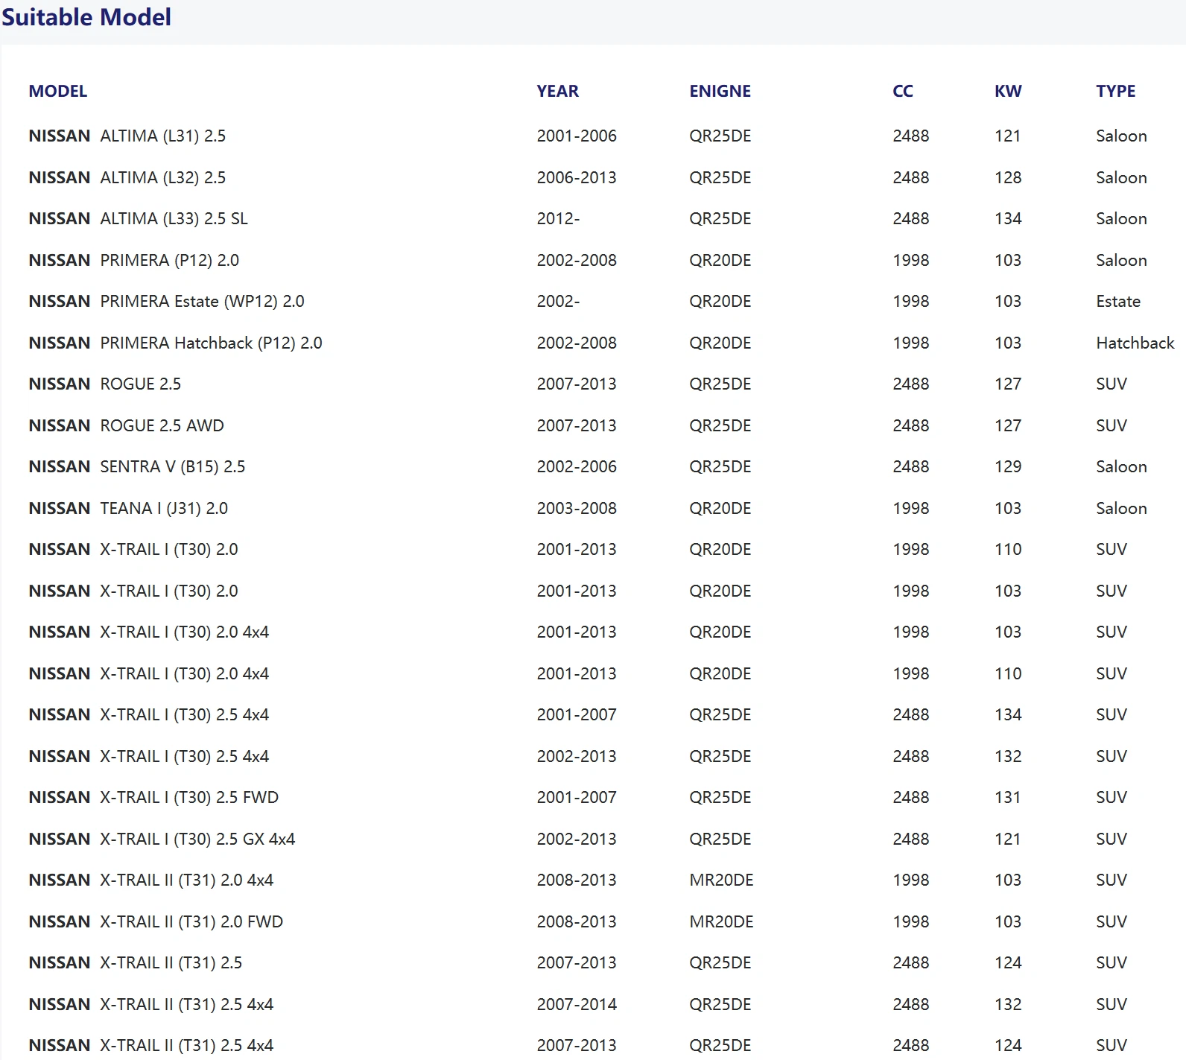Click QR20DE engine in PRIMERA Hatchback row
This screenshot has width=1186, height=1060.
[x=720, y=343]
